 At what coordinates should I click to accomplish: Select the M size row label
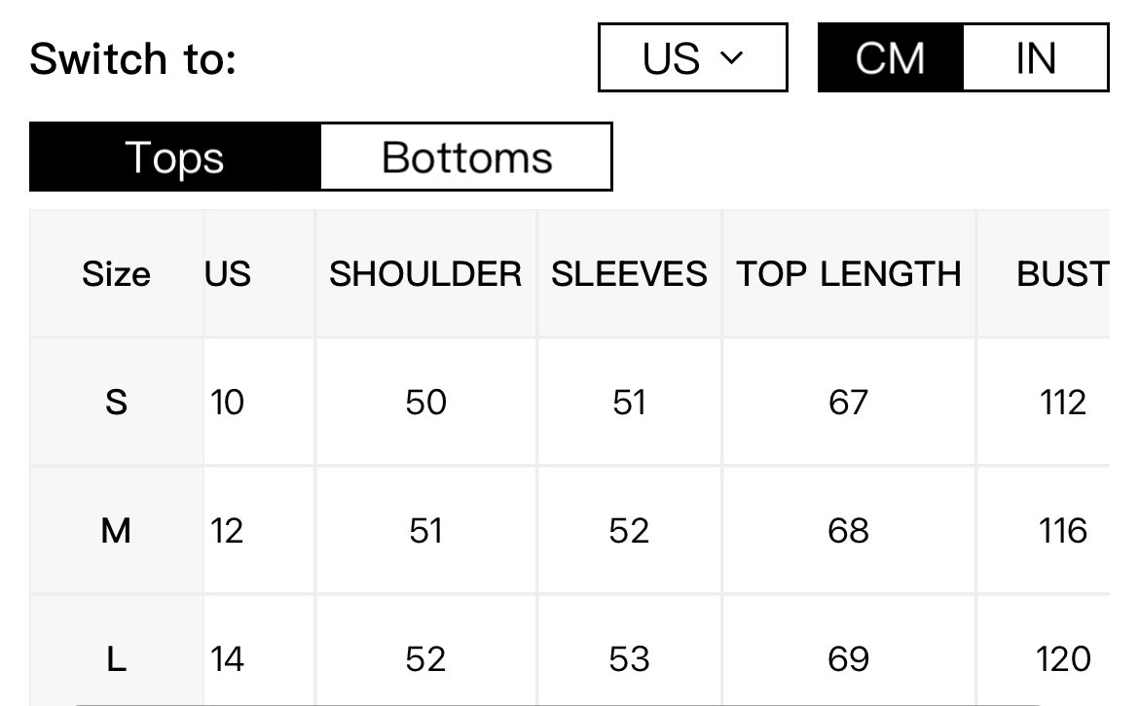pyautogui.click(x=116, y=530)
